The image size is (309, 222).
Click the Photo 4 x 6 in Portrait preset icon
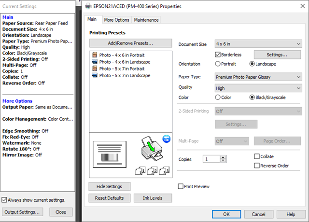pos(95,55)
